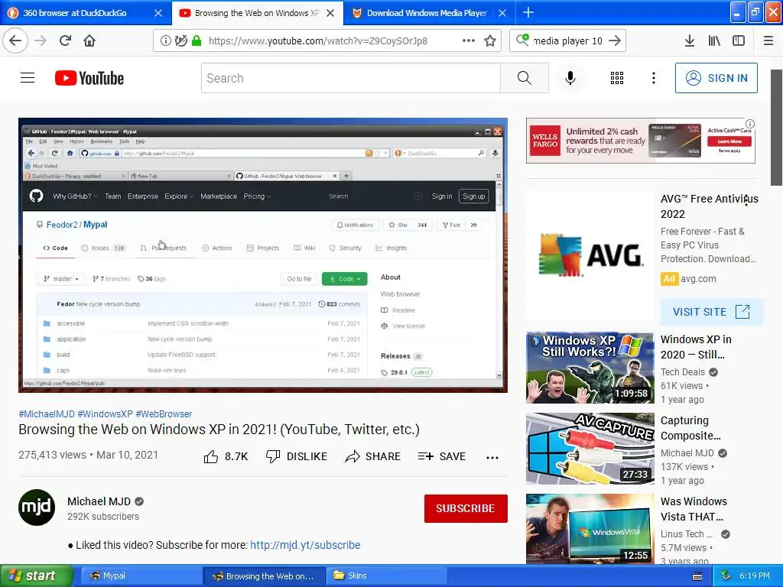This screenshot has width=783, height=587.
Task: Open Capturing Composite video title
Action: coord(690,428)
